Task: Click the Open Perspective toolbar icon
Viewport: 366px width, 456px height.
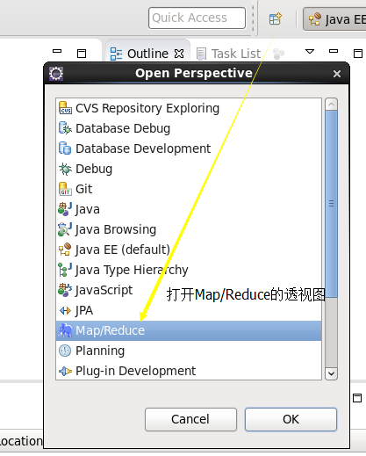Action: (276, 18)
